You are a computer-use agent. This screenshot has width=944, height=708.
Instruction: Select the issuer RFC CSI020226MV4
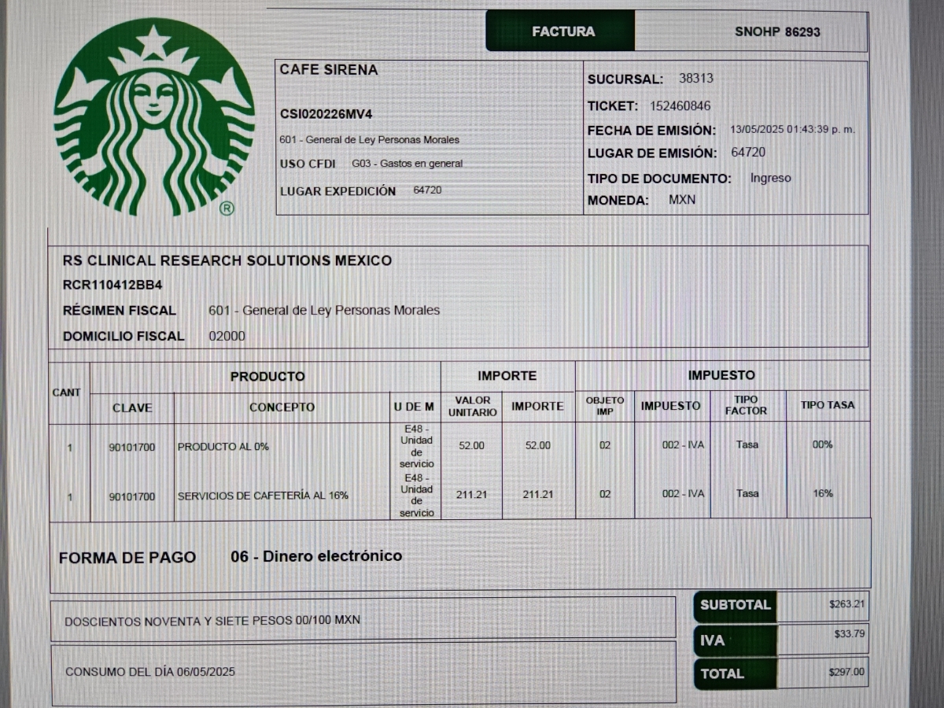click(x=326, y=114)
